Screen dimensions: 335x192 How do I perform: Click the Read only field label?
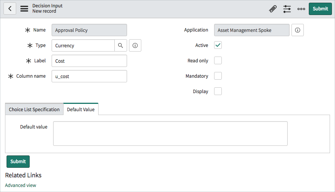click(198, 61)
